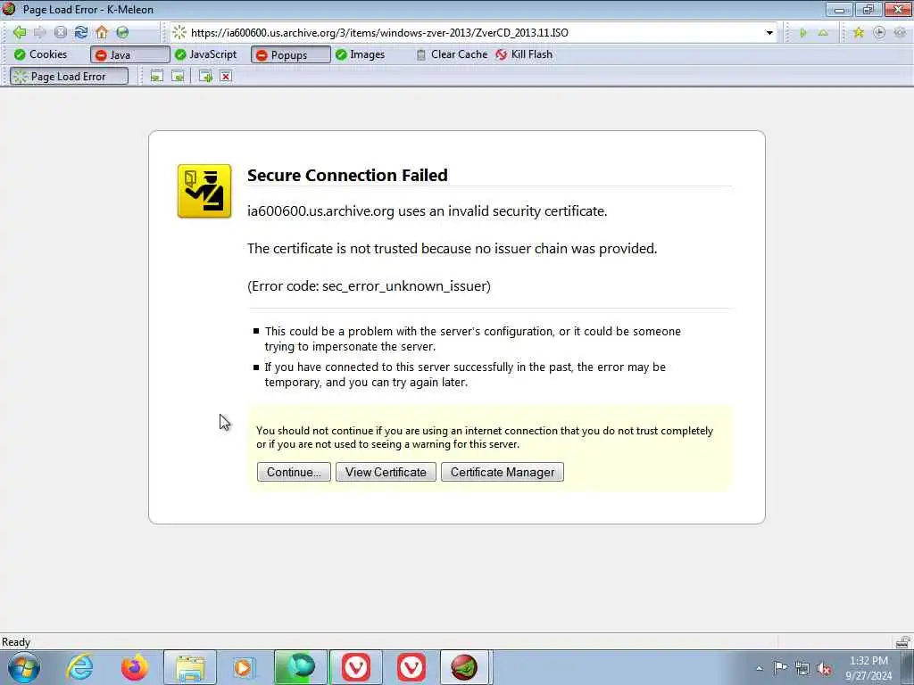The height and width of the screenshot is (685, 914).
Task: Toggle the Images loading setting
Action: 361,54
